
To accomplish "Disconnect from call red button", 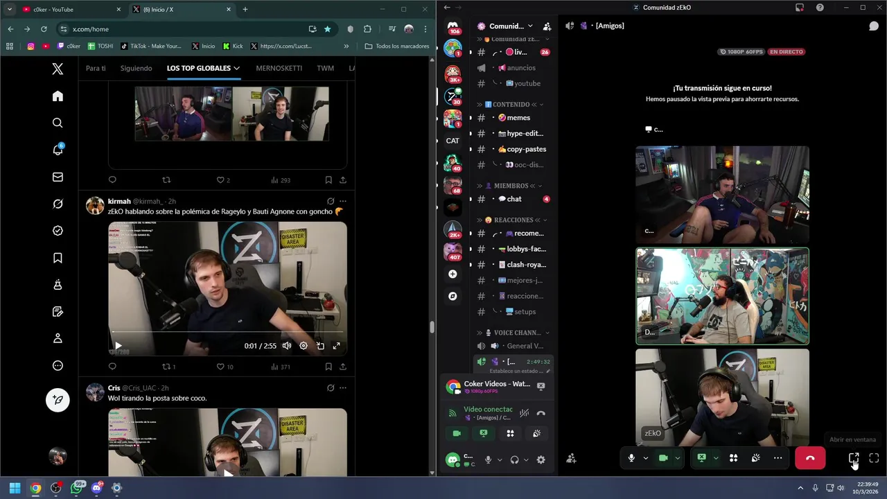I will [810, 458].
